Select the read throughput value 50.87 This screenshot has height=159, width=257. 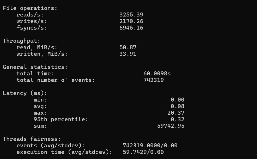128,47
